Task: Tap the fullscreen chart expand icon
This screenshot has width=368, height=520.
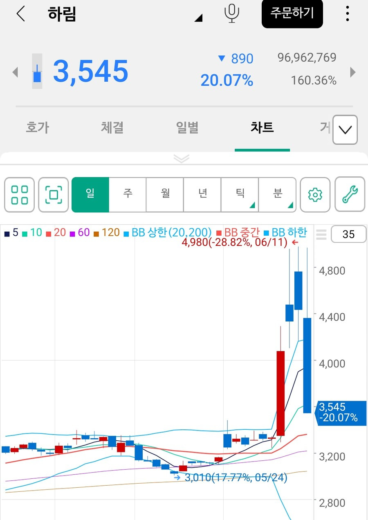Action: [x=54, y=194]
